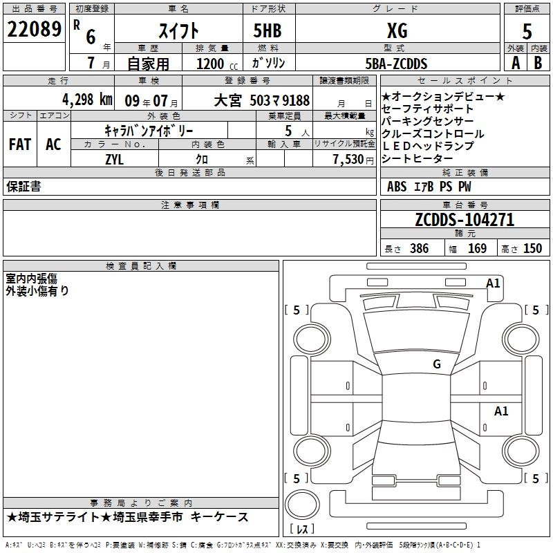Image resolution: width=553 pixels, height=553 pixels.
Task: Click the パーキングセンサー sales point
Action: tap(427, 121)
